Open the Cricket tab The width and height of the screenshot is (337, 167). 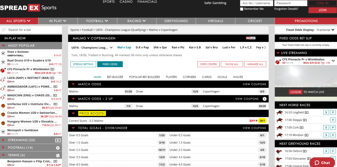pyautogui.click(x=255, y=21)
